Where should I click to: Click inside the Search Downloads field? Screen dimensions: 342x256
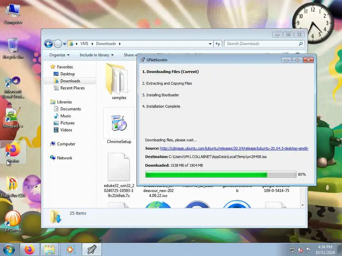coord(262,44)
